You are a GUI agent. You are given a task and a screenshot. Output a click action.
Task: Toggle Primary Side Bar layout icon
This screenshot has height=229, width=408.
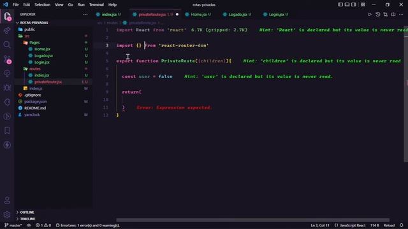click(x=340, y=4)
